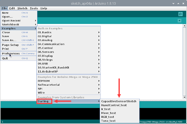The image size is (187, 124).
Task: Click the editor scrollbar up arrow
Action: click(x=185, y=26)
